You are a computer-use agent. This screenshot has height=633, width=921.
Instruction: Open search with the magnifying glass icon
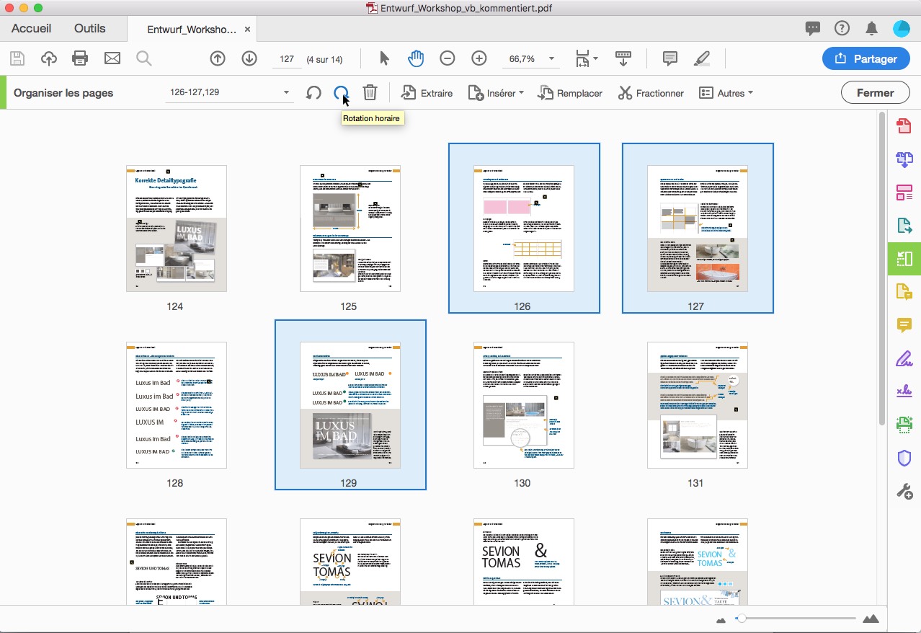pyautogui.click(x=144, y=59)
